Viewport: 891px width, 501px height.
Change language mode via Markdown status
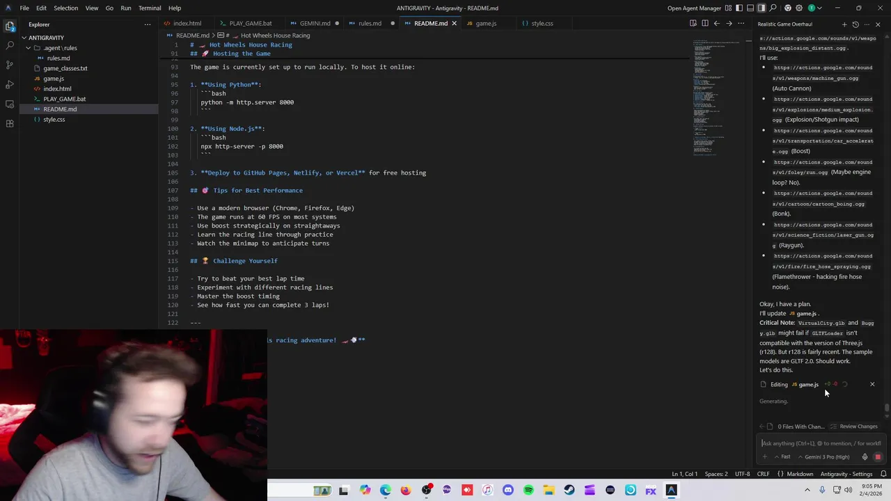pos(800,474)
